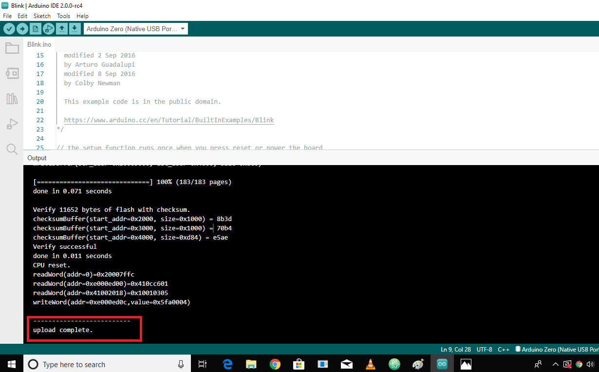Screen dimensions: 599x372
Task: Open the Sketch menu
Action: (42, 16)
